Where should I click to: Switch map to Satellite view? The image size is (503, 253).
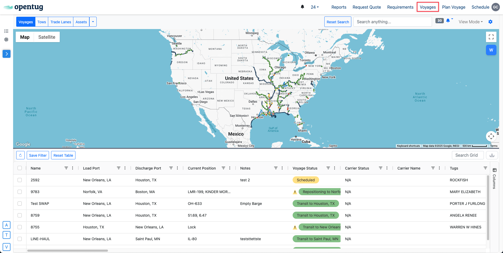[x=47, y=37]
